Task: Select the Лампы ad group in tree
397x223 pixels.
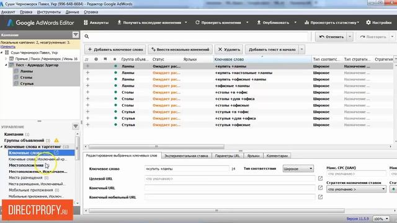Action: point(27,71)
